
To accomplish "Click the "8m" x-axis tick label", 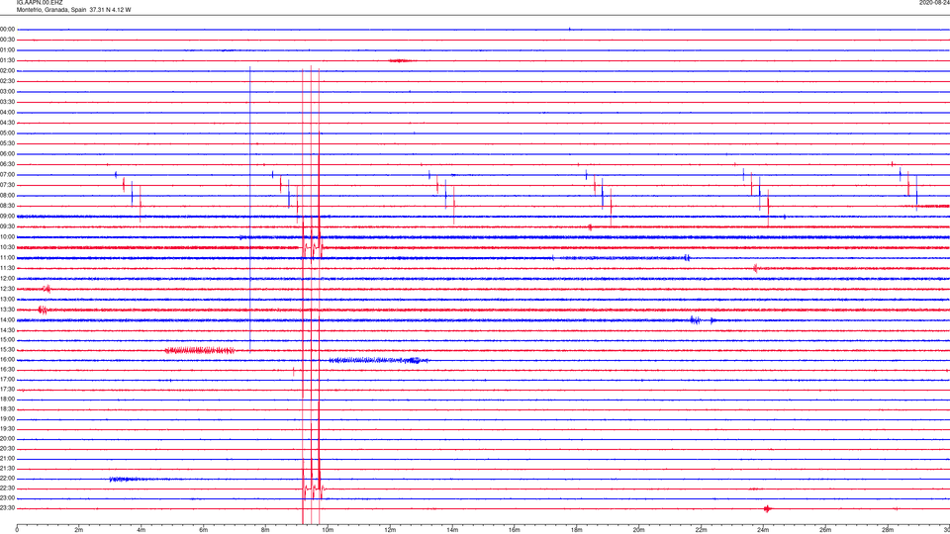I will click(x=265, y=530).
